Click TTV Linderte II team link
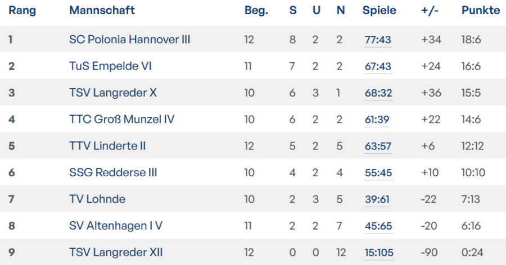Image resolution: width=506 pixels, height=265 pixels. coord(107,146)
